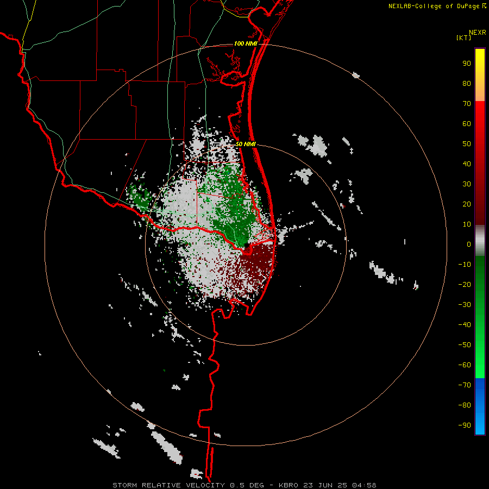Click the 30 knot scale value
This screenshot has height=489, width=489.
point(467,184)
